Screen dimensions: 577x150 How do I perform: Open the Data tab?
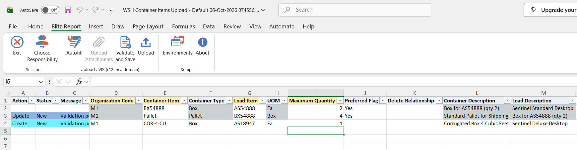[x=209, y=26]
